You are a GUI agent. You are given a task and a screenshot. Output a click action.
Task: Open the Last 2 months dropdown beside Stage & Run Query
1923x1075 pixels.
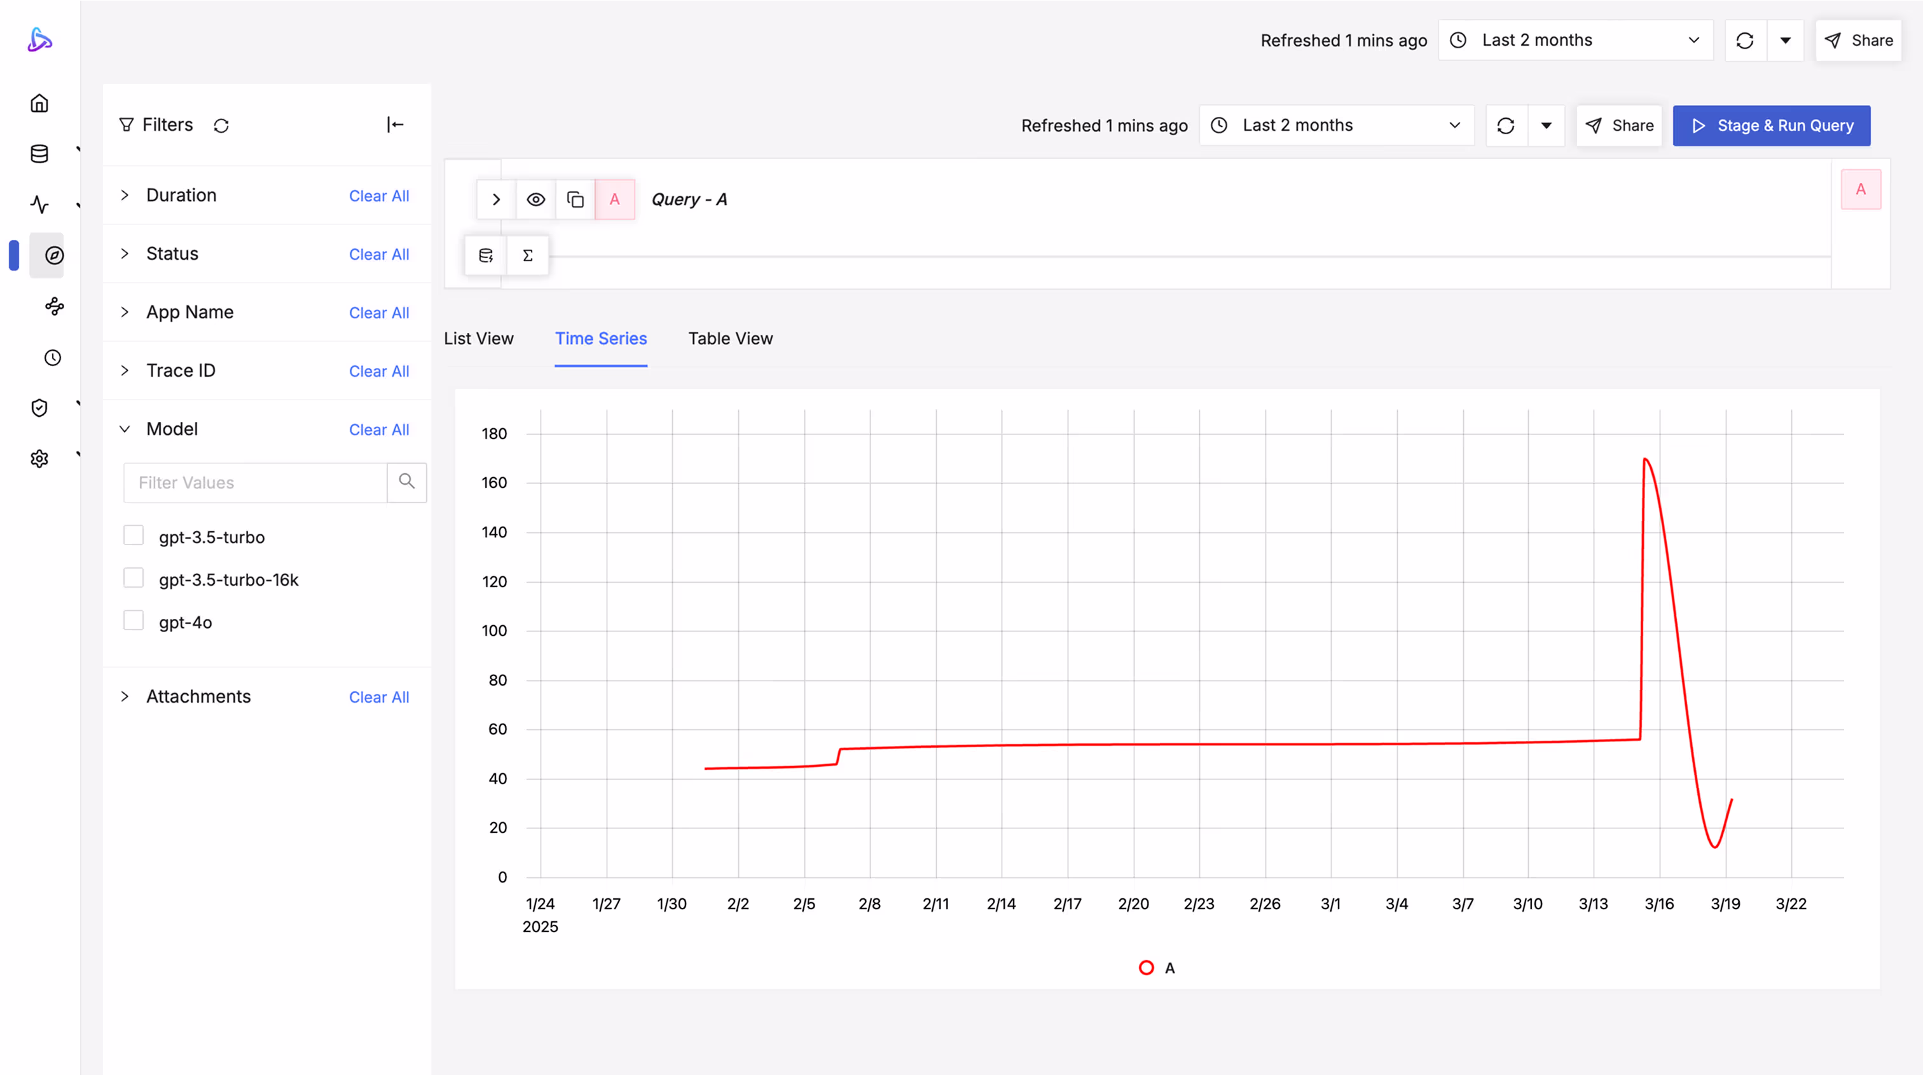tap(1336, 125)
